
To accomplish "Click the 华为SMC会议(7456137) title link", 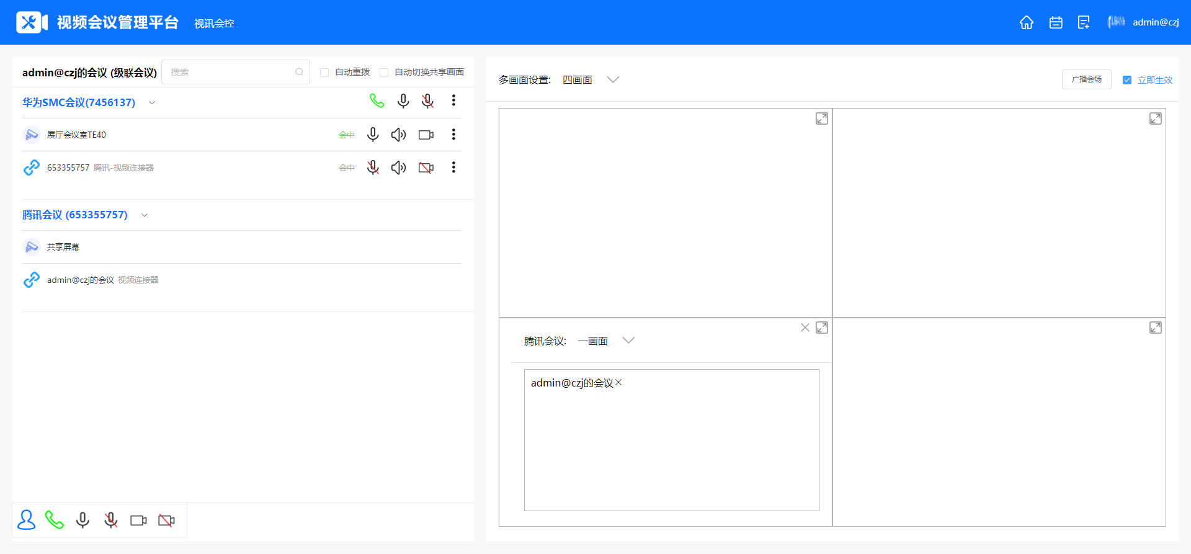I will [79, 102].
